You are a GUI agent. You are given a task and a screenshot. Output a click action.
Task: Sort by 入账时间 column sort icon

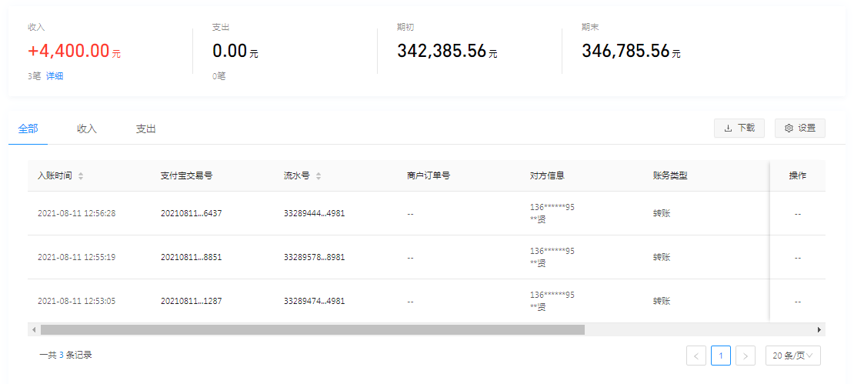tap(81, 176)
